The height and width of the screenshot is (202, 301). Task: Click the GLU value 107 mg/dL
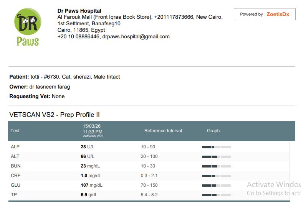(x=91, y=185)
